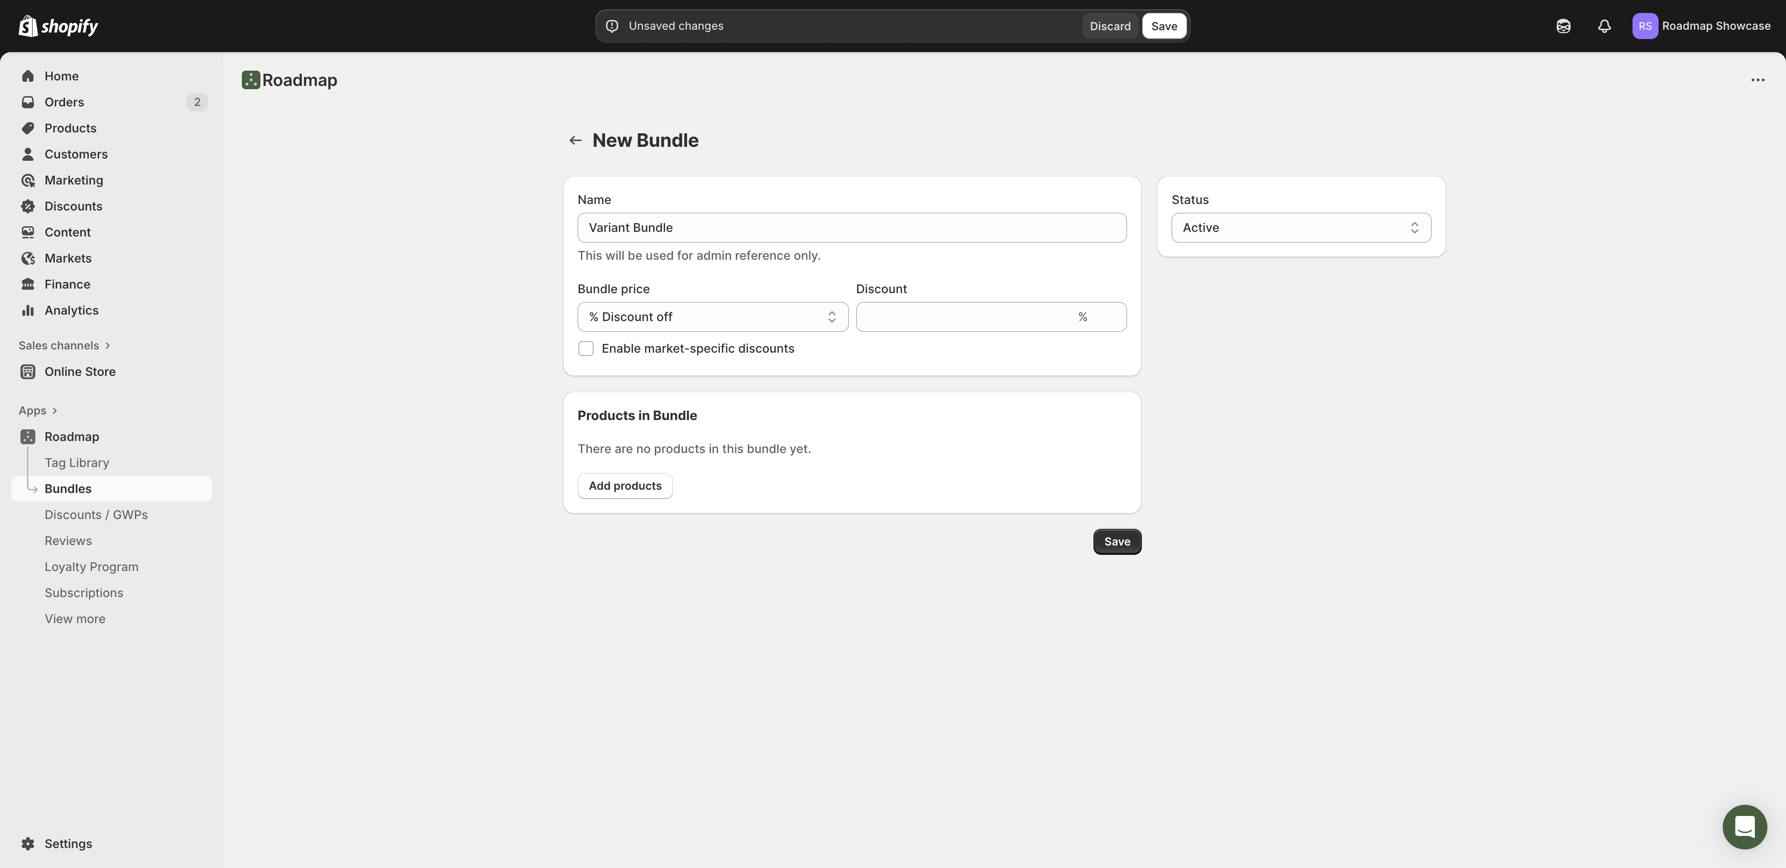
Task: Go to Discounts / GWPs in sidebar
Action: (x=96, y=515)
